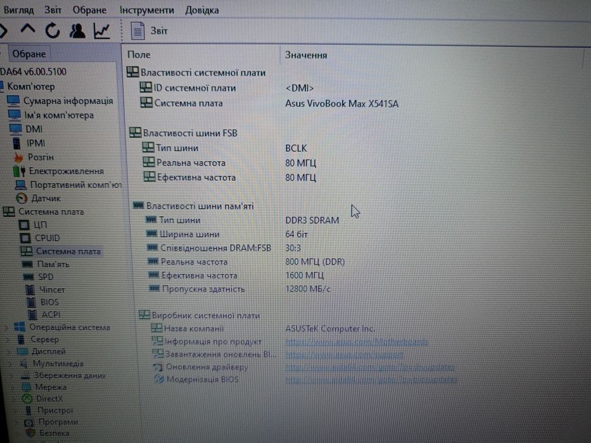Open the Завантаження оновлень BIOS link
The width and height of the screenshot is (591, 443).
click(344, 354)
